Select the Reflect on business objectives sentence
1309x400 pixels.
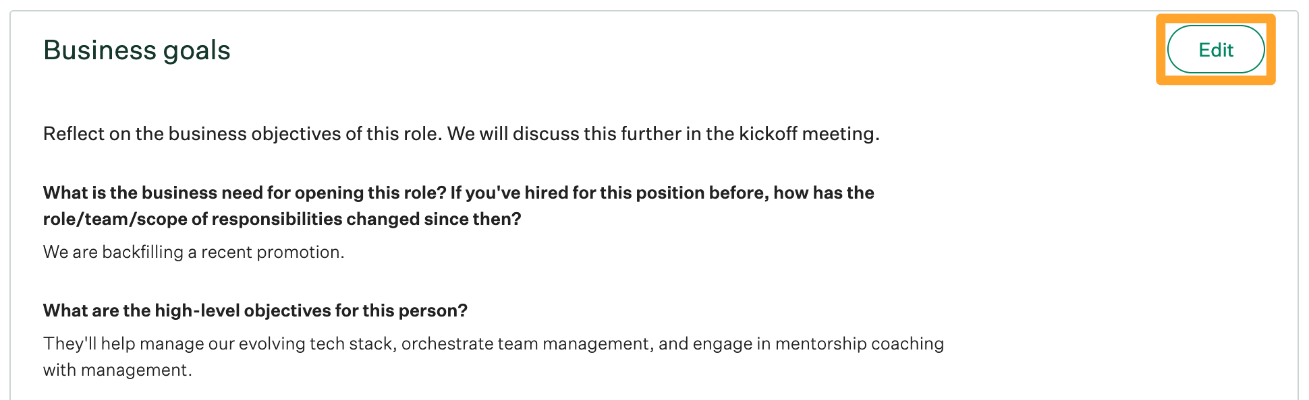pyautogui.click(x=461, y=133)
